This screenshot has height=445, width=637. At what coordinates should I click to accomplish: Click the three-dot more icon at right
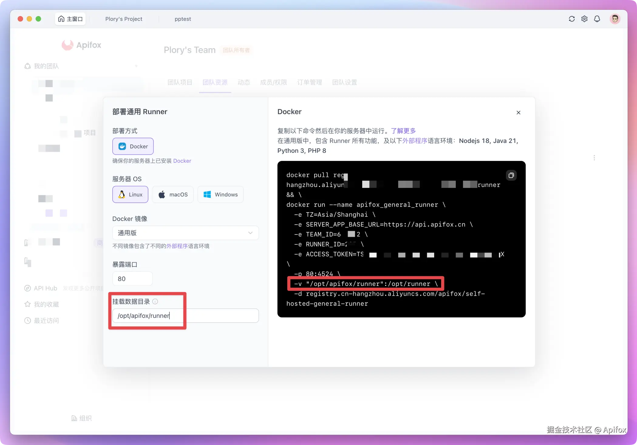coord(594,158)
